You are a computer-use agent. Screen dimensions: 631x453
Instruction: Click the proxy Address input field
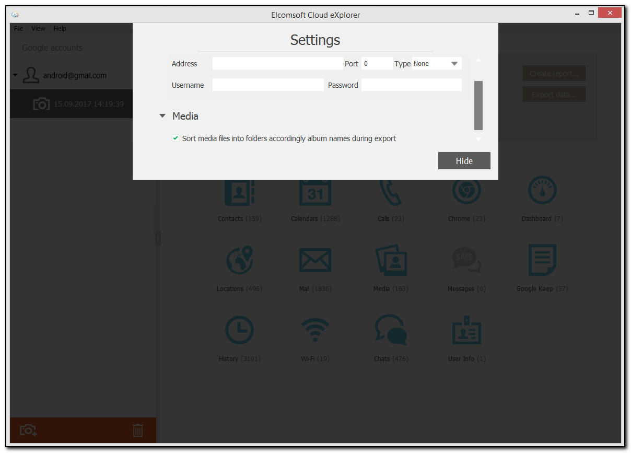pyautogui.click(x=277, y=64)
